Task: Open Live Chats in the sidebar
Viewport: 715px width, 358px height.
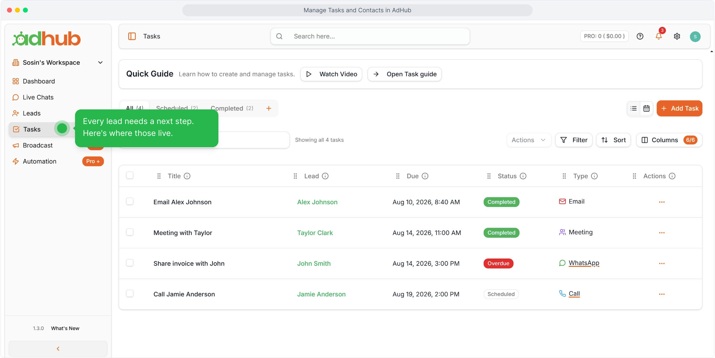Action: (38, 97)
